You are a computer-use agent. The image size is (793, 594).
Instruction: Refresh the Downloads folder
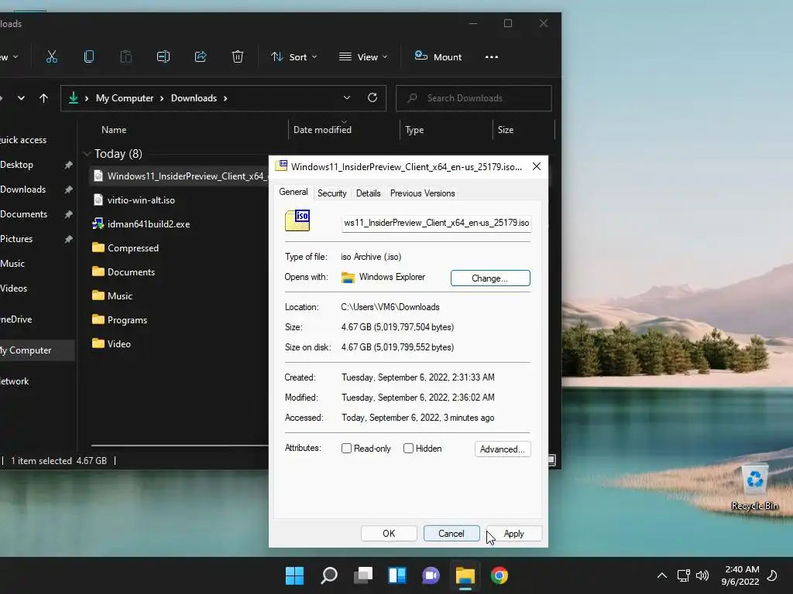[372, 97]
